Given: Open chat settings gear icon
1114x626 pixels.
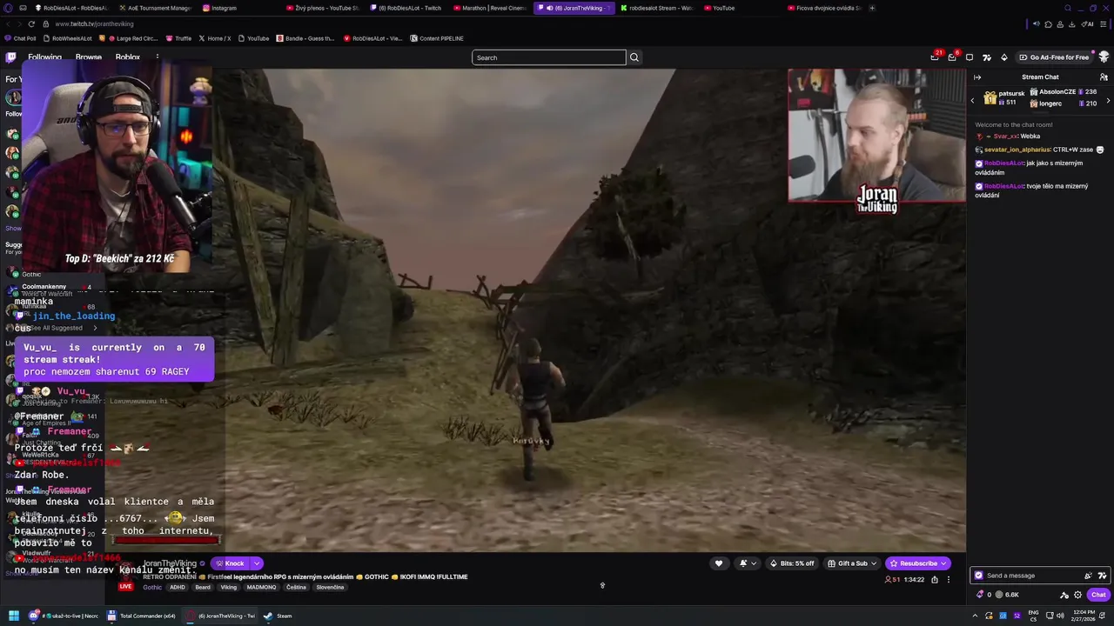Looking at the screenshot, I should 1078,595.
